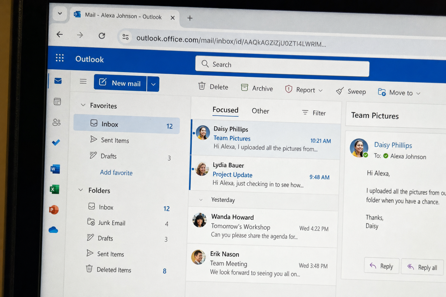This screenshot has width=446, height=297.
Task: Open People contacts in left rail
Action: click(57, 122)
